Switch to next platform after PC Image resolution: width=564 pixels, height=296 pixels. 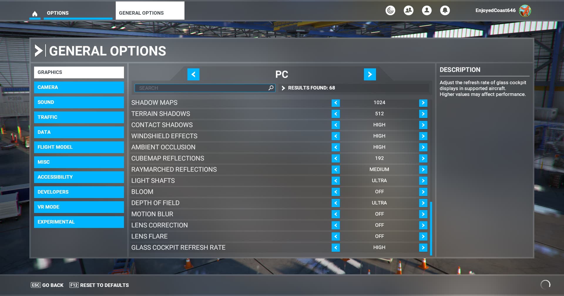[370, 74]
